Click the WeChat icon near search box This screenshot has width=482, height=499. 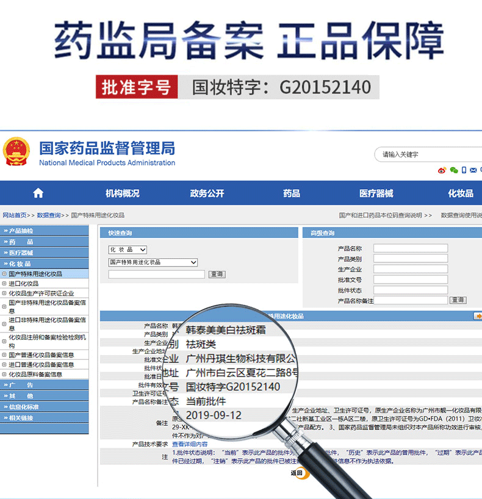453,171
